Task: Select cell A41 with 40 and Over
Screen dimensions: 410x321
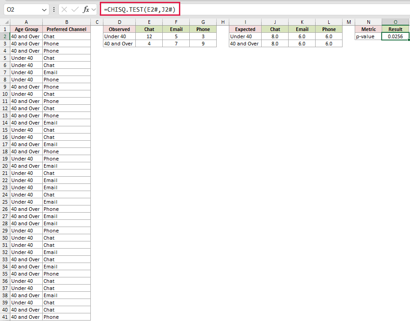Action: click(26, 317)
